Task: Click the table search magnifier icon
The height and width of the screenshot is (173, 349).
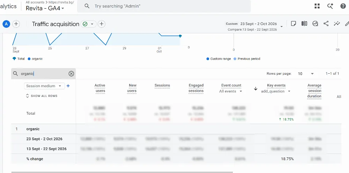Action: [x=15, y=74]
